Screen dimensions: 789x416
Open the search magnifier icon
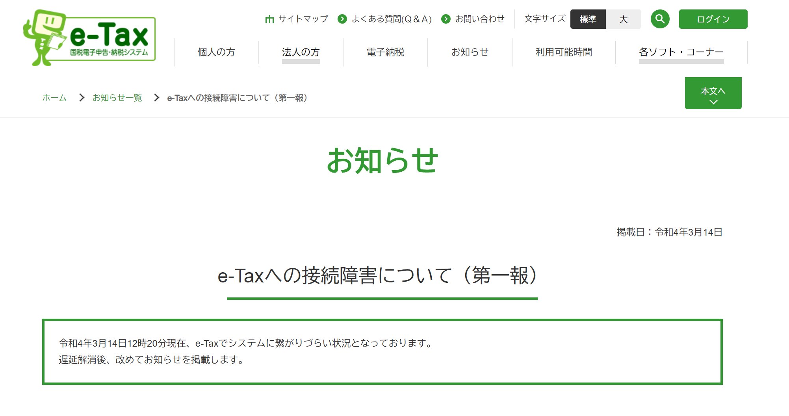[660, 19]
